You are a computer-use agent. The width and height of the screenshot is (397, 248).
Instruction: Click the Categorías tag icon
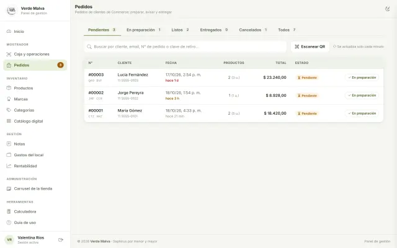pos(9,110)
